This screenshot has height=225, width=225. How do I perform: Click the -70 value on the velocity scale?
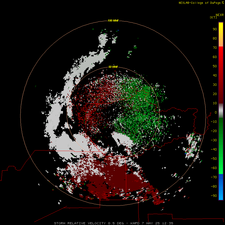click(214, 177)
